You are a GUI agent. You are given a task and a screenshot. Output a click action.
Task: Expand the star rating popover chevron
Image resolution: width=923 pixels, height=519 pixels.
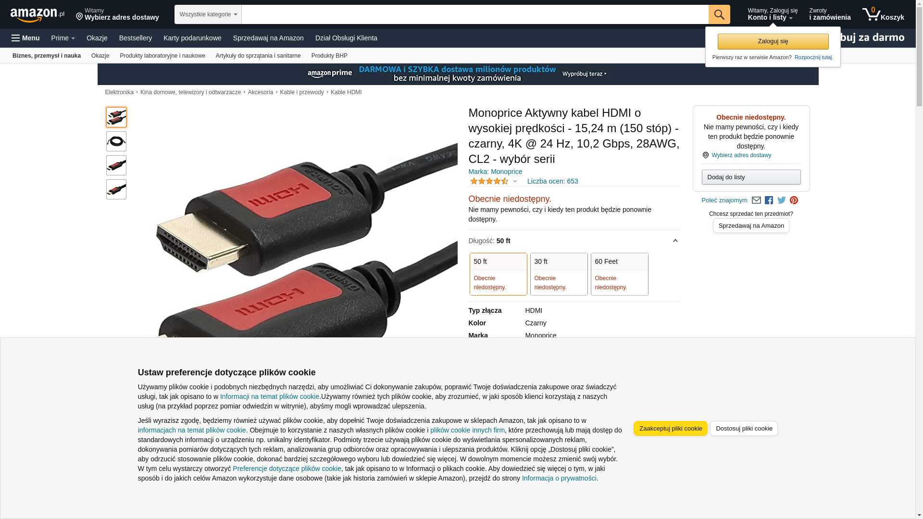pyautogui.click(x=515, y=181)
